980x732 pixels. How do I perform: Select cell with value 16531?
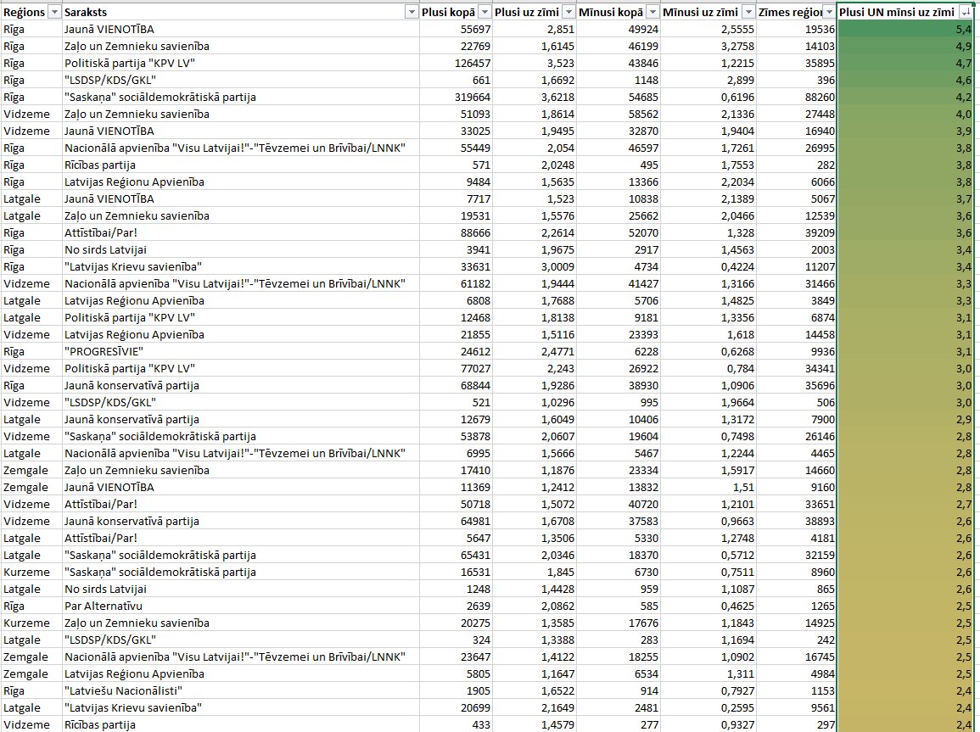[x=456, y=572]
